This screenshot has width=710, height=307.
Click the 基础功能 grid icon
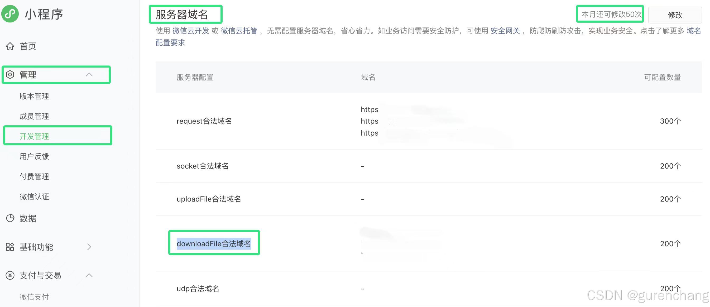click(x=9, y=247)
